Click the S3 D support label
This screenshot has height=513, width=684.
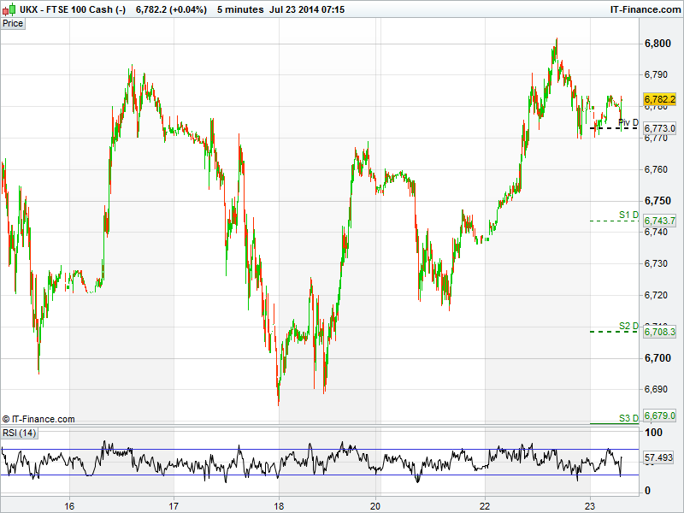coord(628,417)
